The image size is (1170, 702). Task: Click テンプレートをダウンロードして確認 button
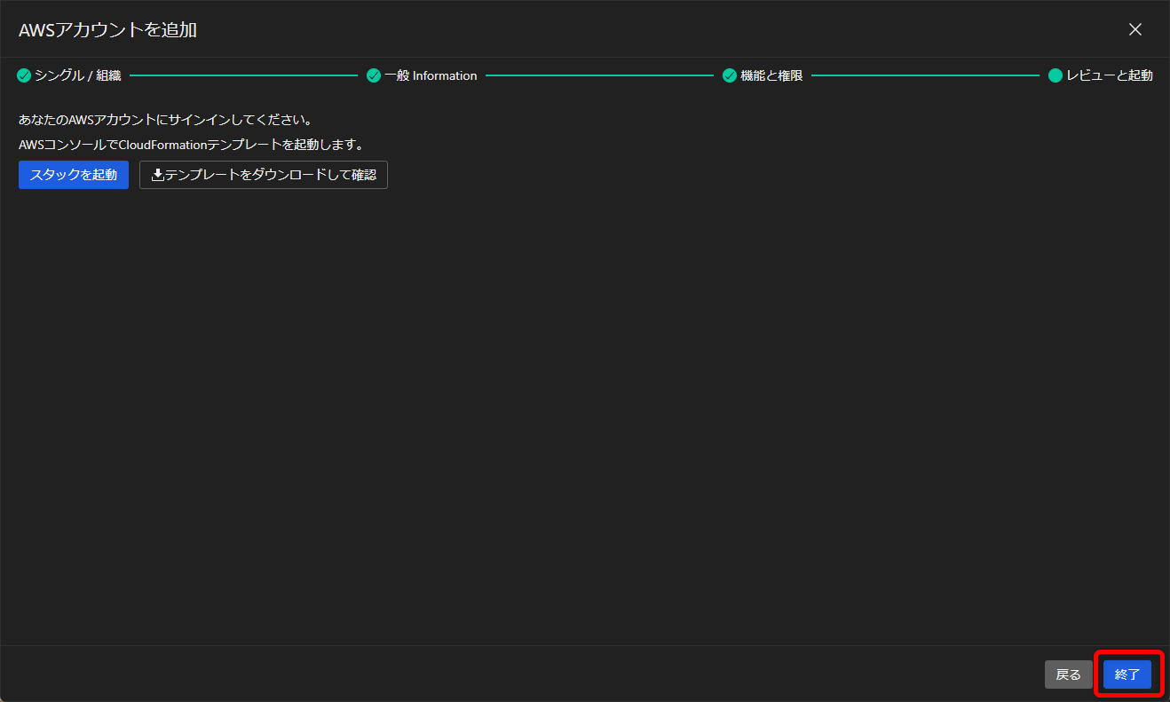264,175
